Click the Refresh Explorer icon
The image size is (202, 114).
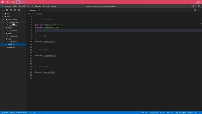coord(15,10)
